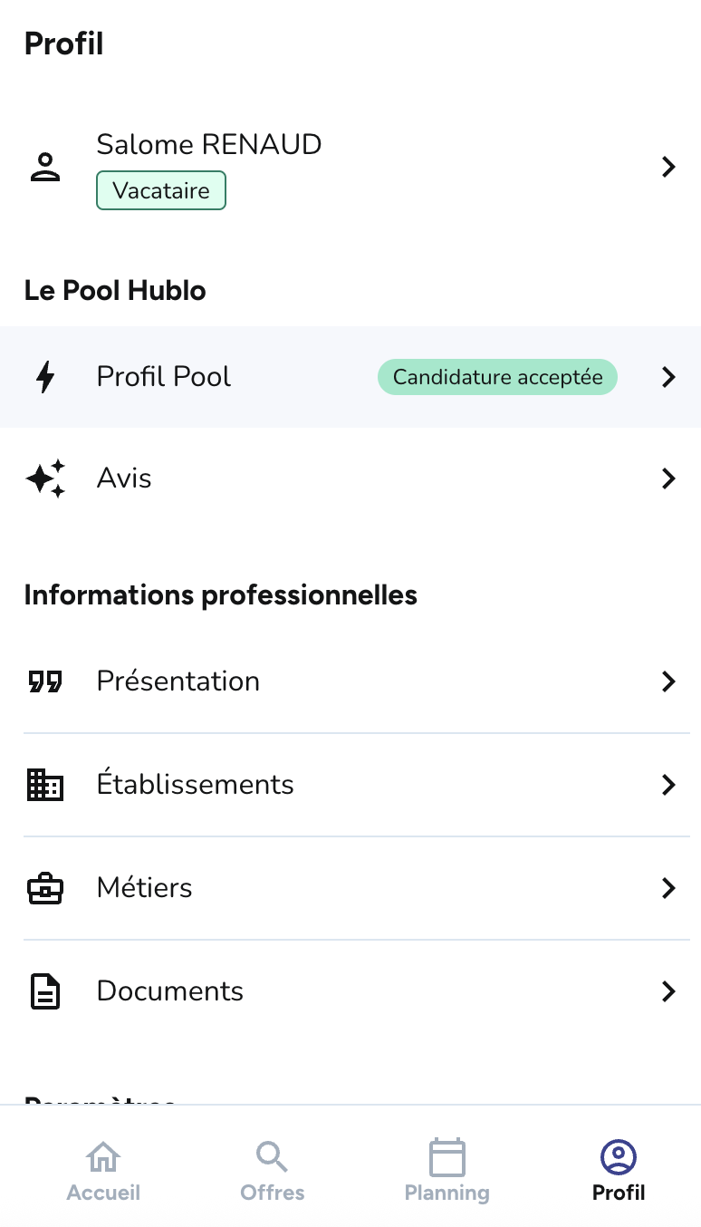Tap the Vacataire badge label
This screenshot has width=701, height=1227.
point(161,191)
